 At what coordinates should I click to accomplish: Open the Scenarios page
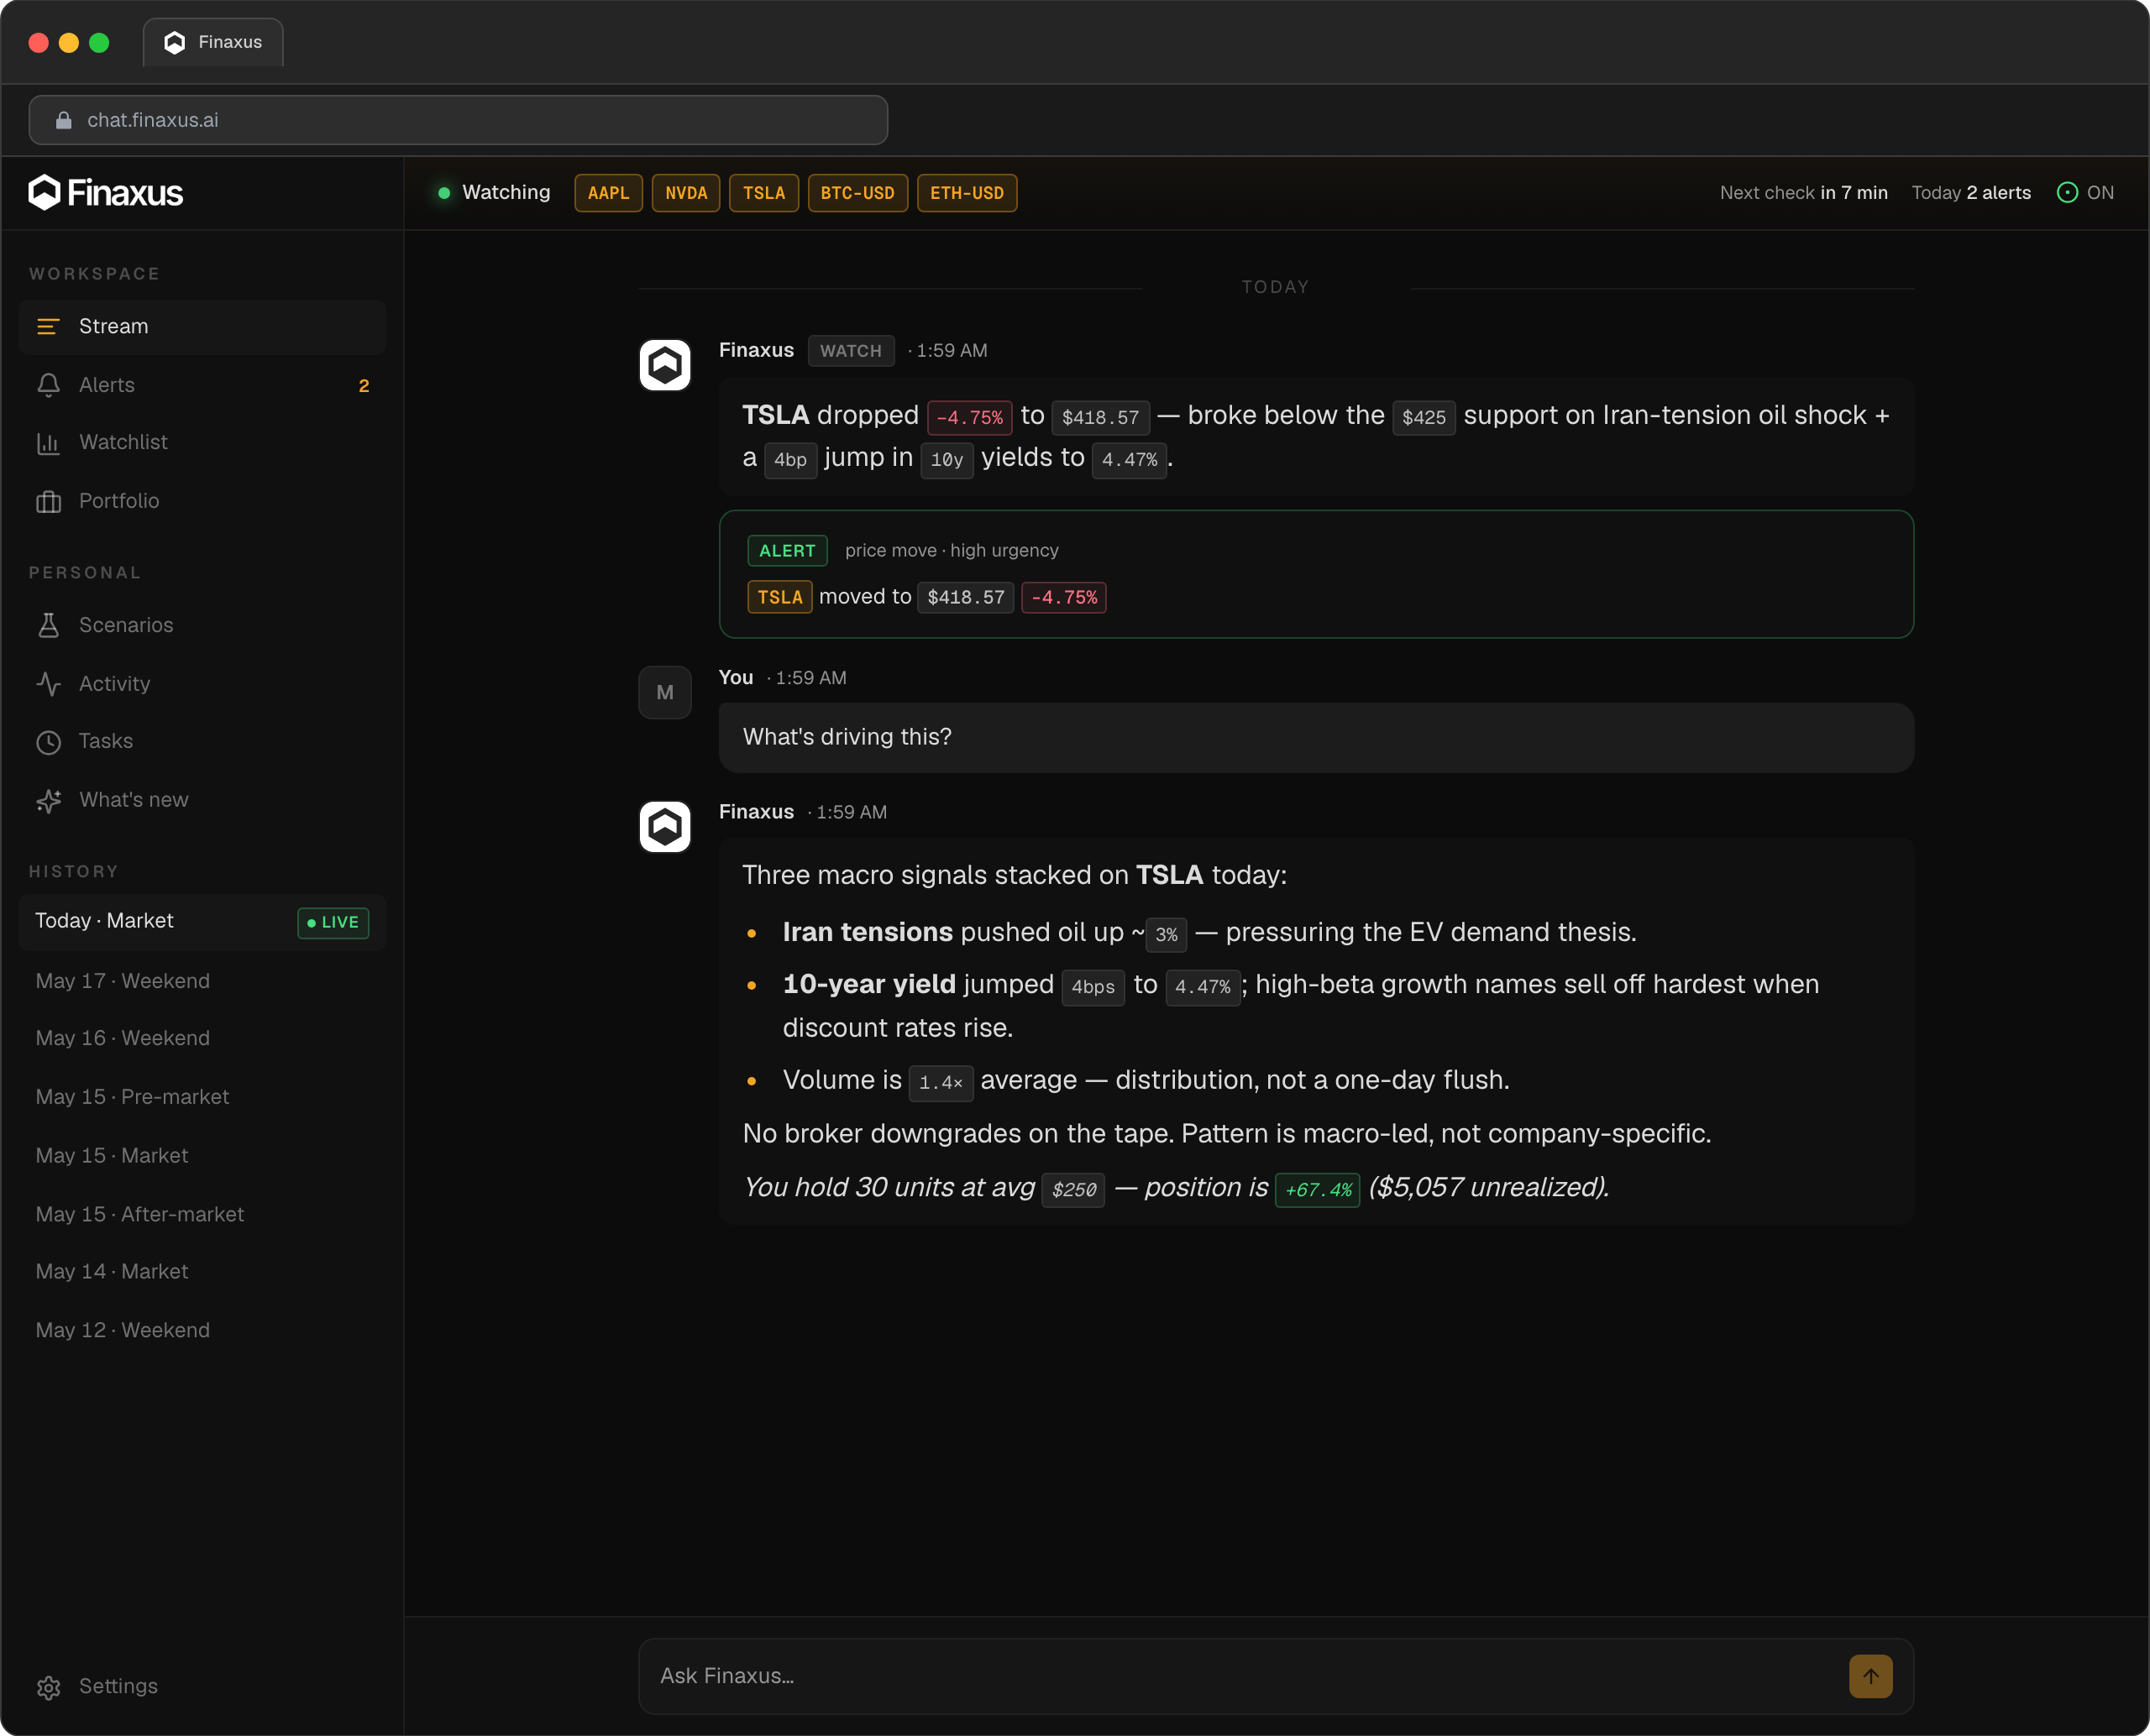click(202, 625)
